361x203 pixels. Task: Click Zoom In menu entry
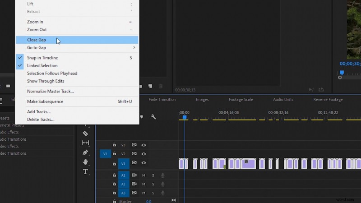pos(77,22)
